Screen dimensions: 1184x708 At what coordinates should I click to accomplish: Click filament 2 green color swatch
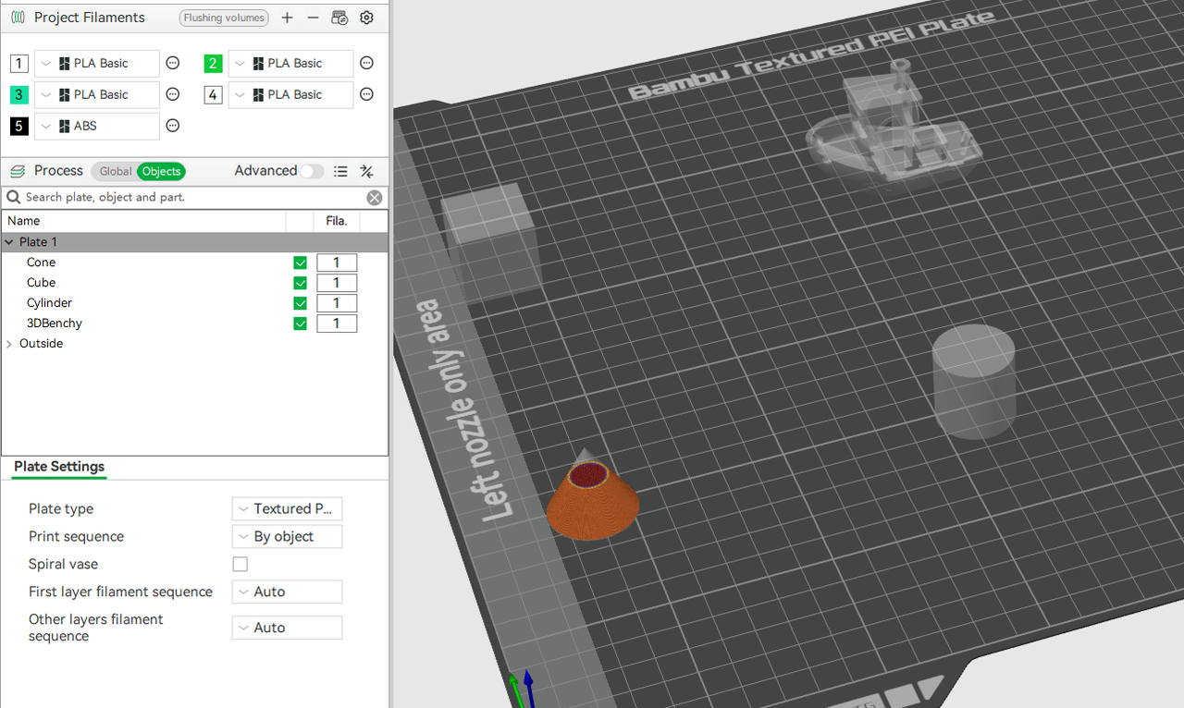click(x=214, y=63)
